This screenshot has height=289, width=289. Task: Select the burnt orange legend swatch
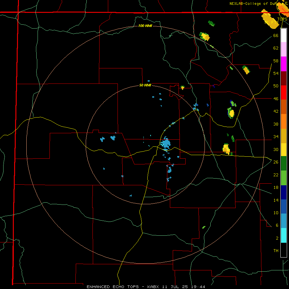(284, 107)
